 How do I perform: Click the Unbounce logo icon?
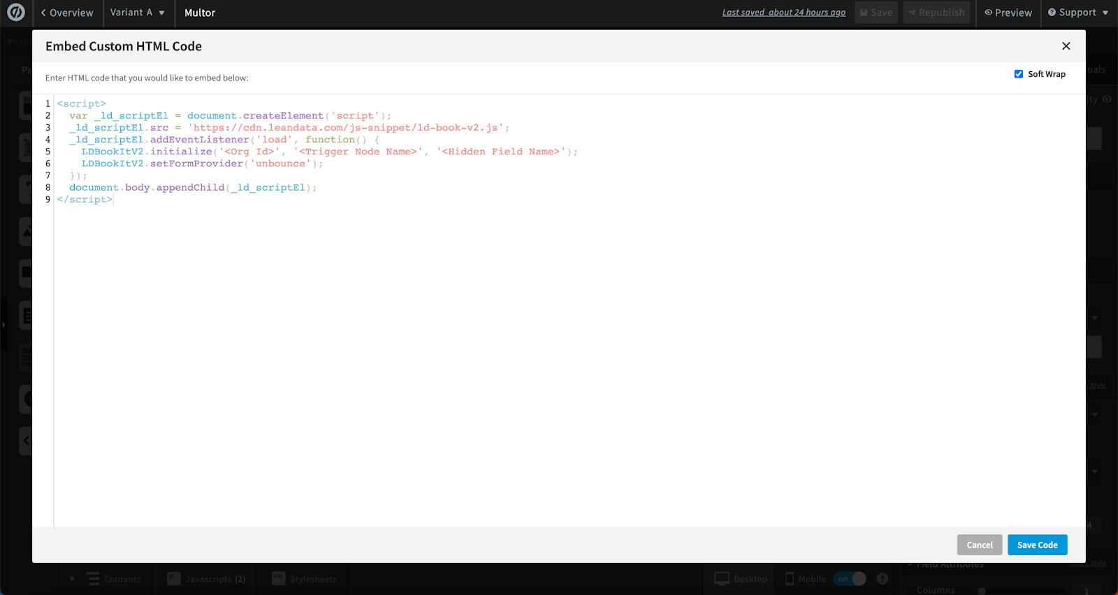point(15,13)
